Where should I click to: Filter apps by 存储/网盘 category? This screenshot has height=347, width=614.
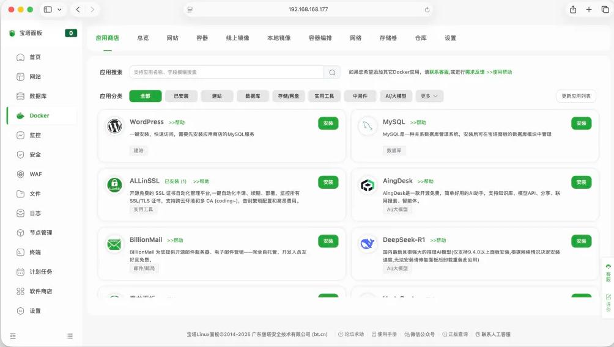[289, 97]
